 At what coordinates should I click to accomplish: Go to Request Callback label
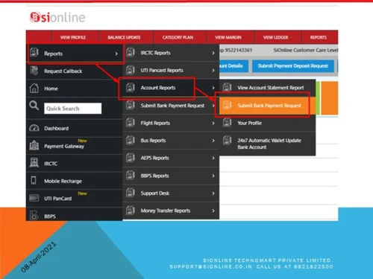pos(63,71)
